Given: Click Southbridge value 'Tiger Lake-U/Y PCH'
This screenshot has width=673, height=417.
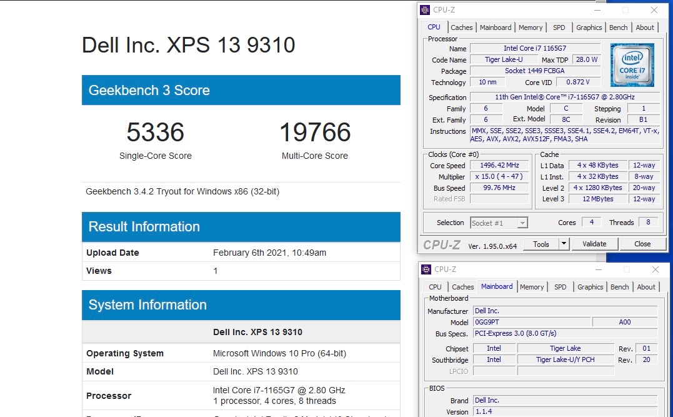Looking at the screenshot, I should (x=566, y=359).
